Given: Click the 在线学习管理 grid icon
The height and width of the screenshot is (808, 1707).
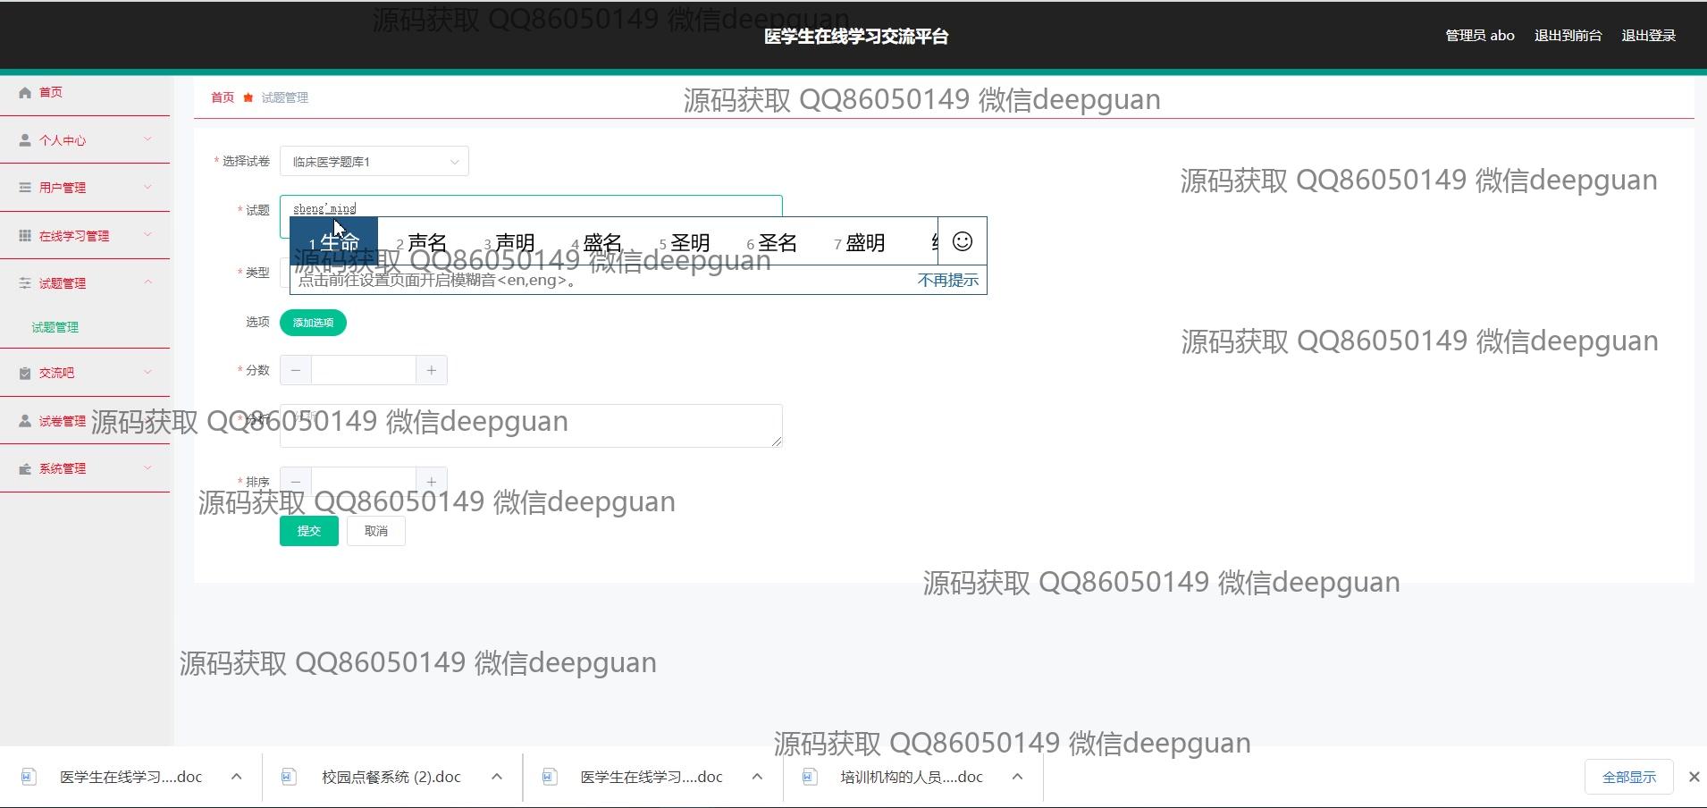Looking at the screenshot, I should pos(25,236).
